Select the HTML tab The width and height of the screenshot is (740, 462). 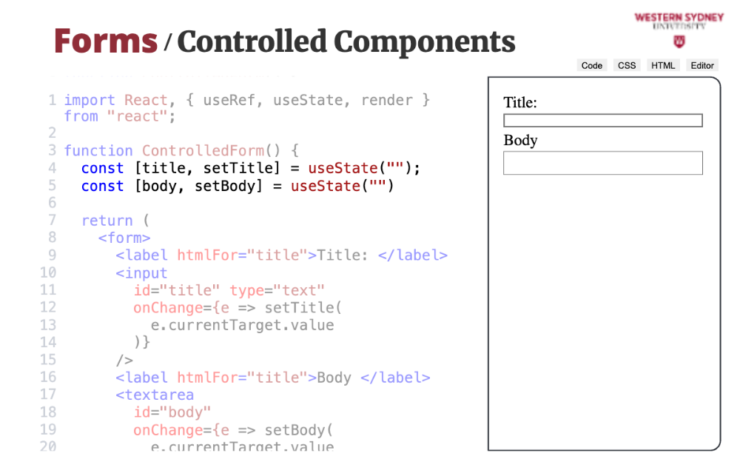pos(663,65)
